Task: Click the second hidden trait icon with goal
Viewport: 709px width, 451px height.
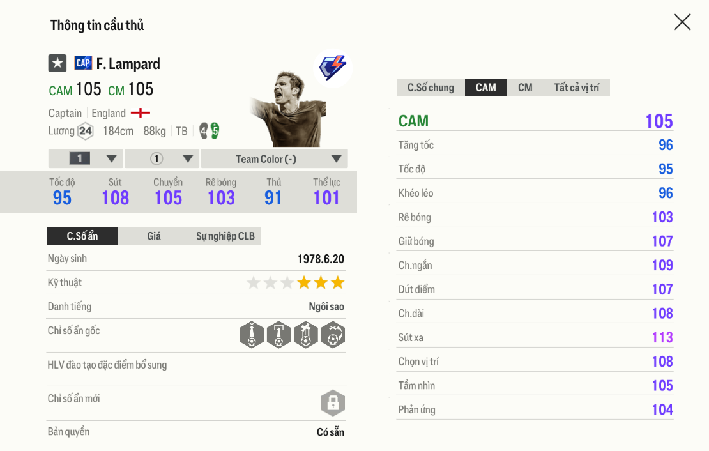Action: click(x=278, y=334)
